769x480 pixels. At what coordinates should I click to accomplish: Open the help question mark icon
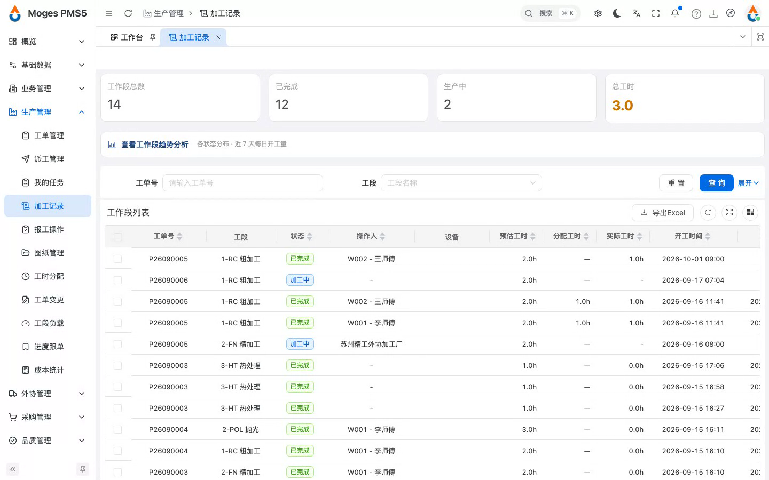(x=696, y=14)
